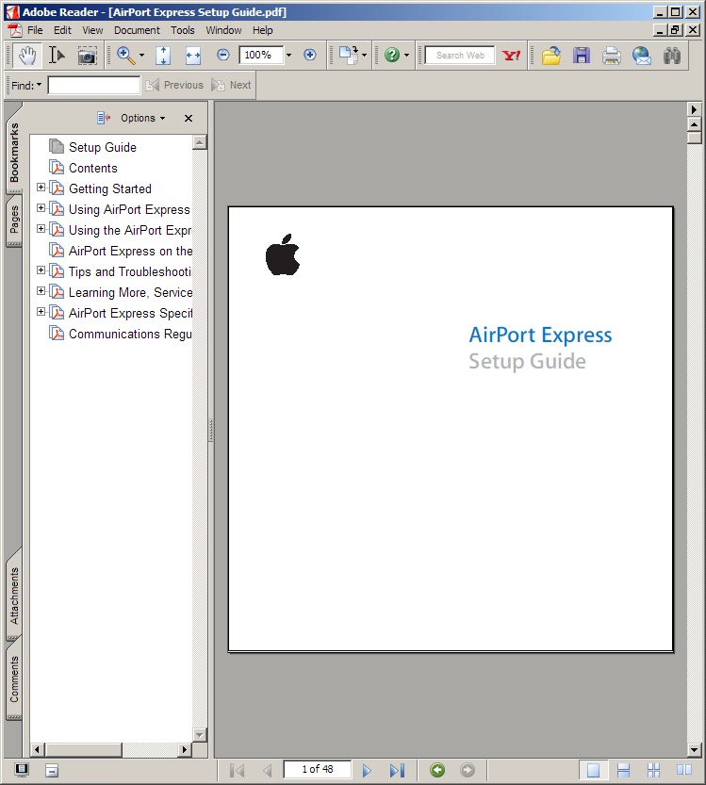Open the View menu

click(x=92, y=30)
